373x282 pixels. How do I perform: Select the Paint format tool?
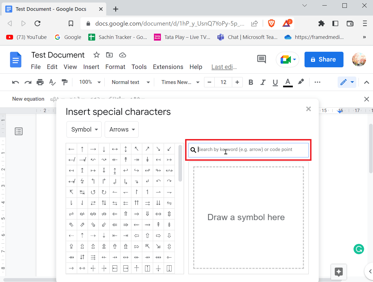pyautogui.click(x=65, y=82)
